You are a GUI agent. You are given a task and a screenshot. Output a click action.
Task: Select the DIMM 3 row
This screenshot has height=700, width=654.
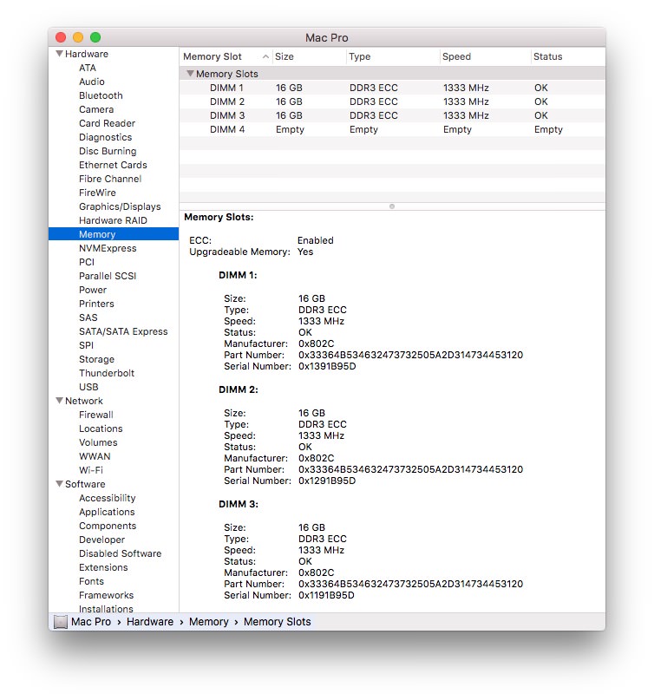click(392, 115)
